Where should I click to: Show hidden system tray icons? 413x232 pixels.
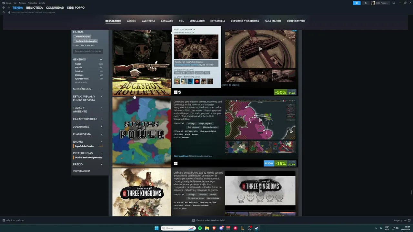tap(376, 228)
